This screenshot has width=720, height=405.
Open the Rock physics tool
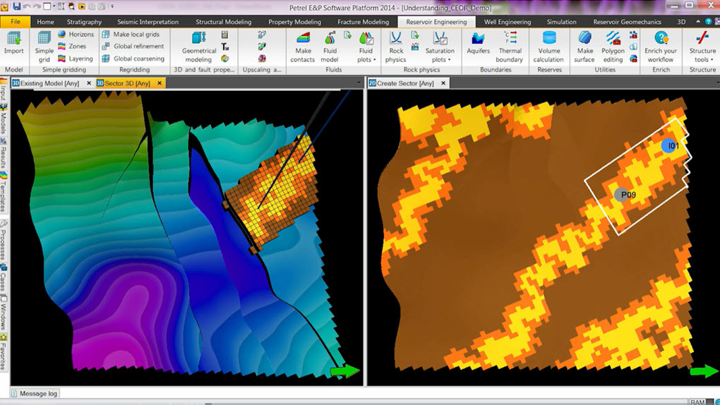(x=396, y=47)
